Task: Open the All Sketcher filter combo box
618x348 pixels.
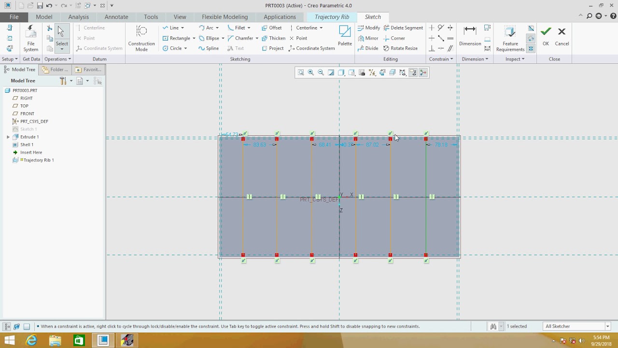Action: [x=577, y=326]
